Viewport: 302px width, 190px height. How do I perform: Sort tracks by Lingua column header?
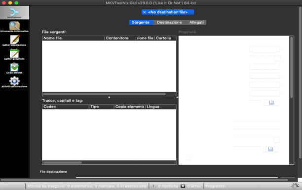(x=161, y=107)
